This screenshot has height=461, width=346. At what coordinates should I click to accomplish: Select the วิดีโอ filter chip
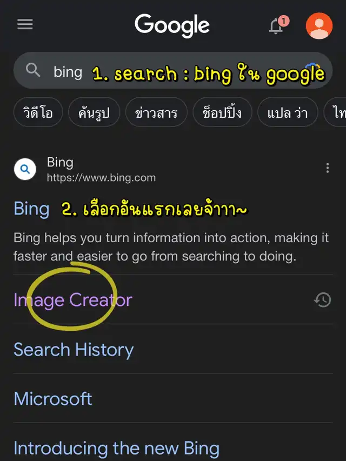(38, 113)
